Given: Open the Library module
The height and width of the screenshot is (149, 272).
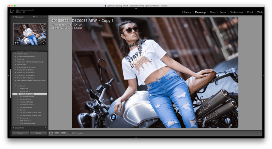Looking at the screenshot, I should 187,12.
